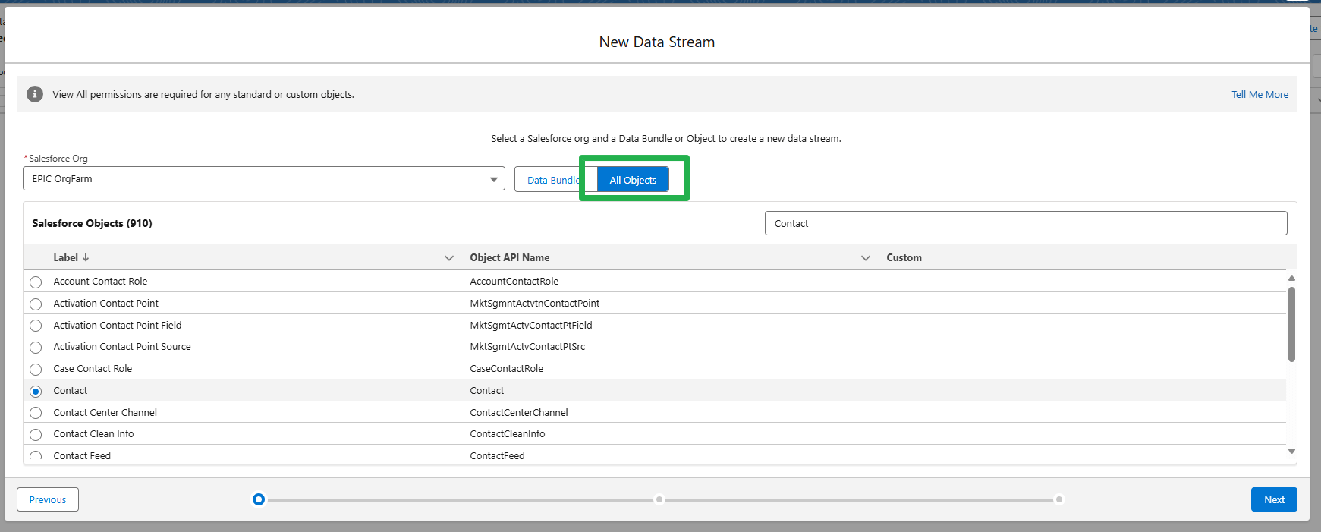Image resolution: width=1321 pixels, height=532 pixels.
Task: Select the Case Contact Role radio button
Action: click(x=36, y=370)
